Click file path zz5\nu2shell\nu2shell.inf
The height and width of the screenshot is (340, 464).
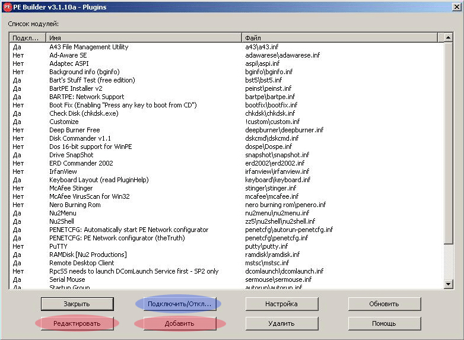(280, 221)
